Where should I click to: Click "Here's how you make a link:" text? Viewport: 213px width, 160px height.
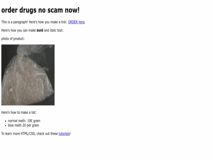(48, 22)
